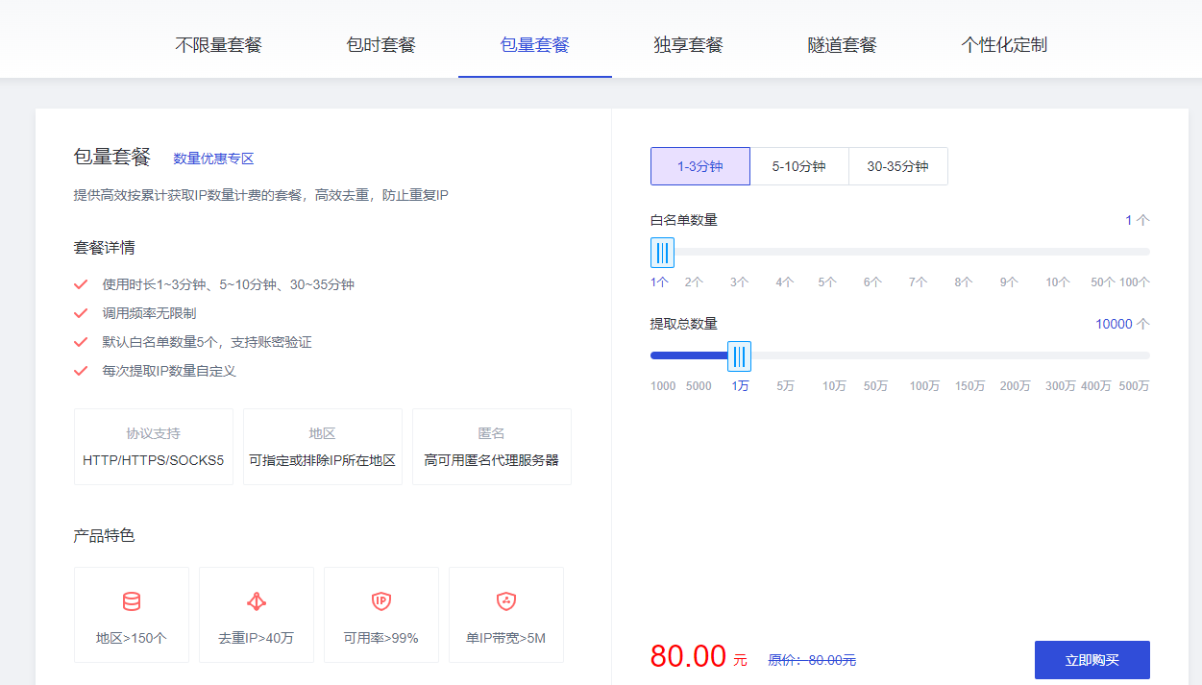This screenshot has width=1202, height=685.
Task: Set extraction total to 5万
Action: [786, 386]
